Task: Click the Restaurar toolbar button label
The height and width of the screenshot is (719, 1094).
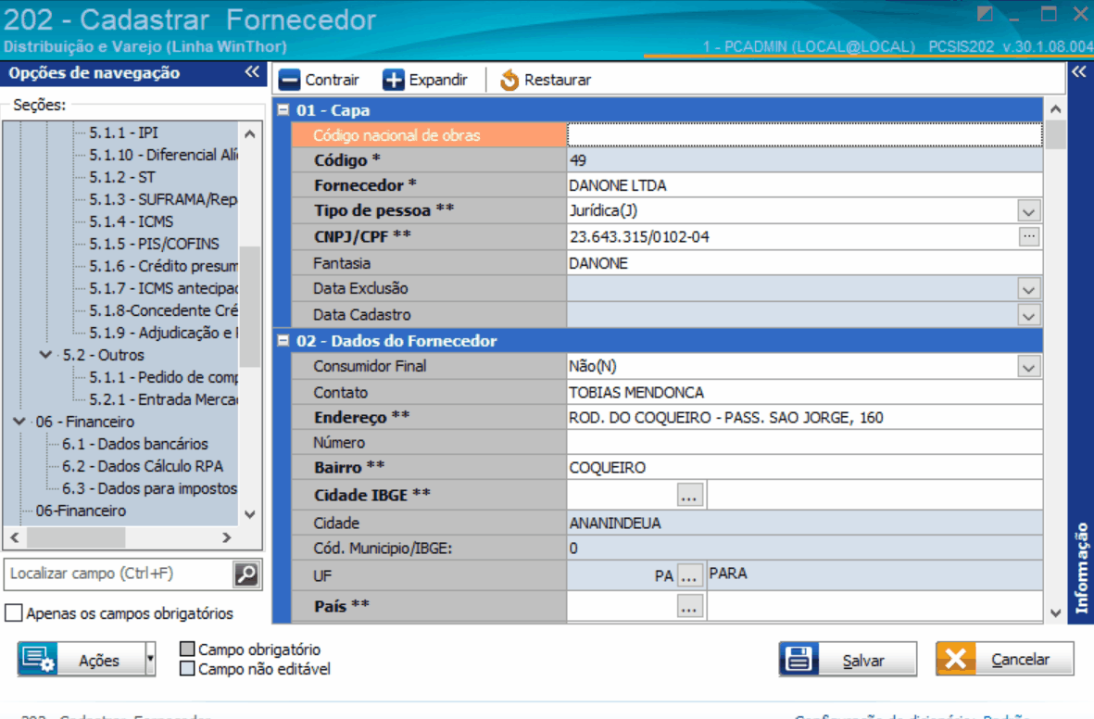Action: (x=558, y=81)
